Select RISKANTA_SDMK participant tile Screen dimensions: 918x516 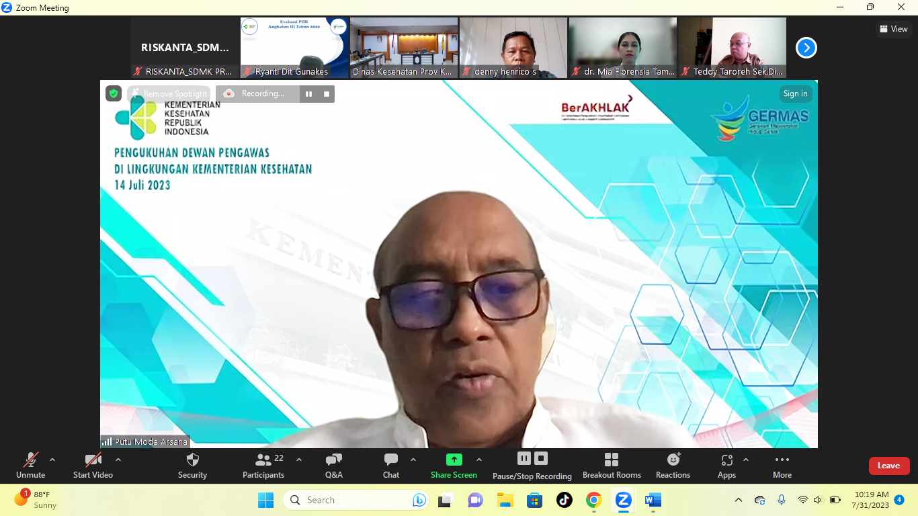(185, 48)
